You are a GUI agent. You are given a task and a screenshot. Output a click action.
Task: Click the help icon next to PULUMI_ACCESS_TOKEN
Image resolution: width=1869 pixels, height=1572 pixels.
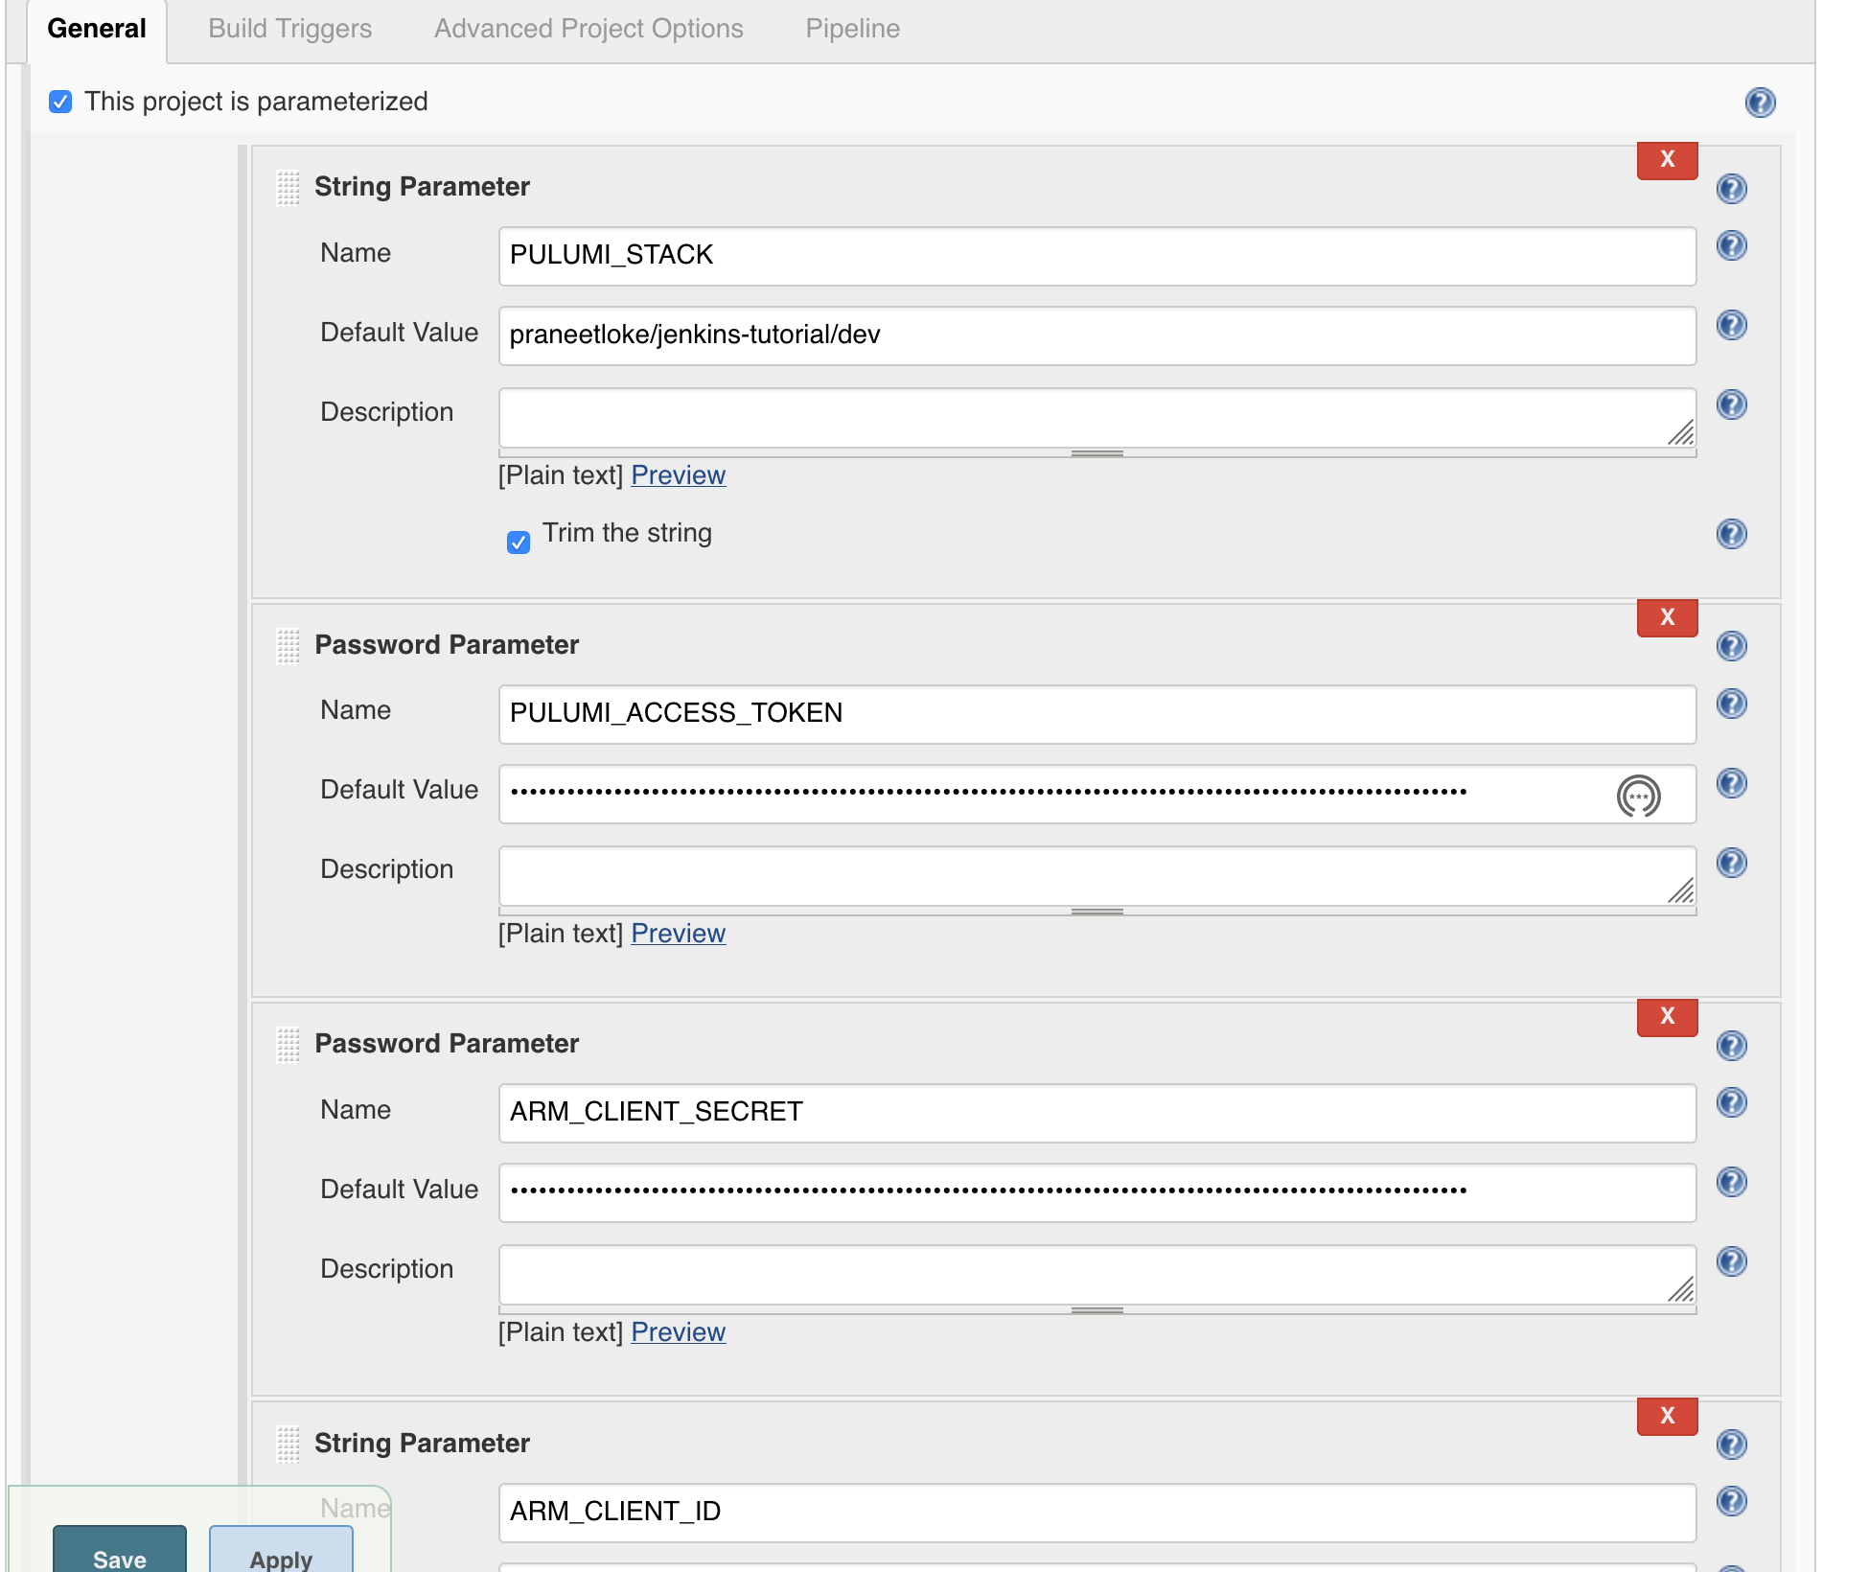1732,702
